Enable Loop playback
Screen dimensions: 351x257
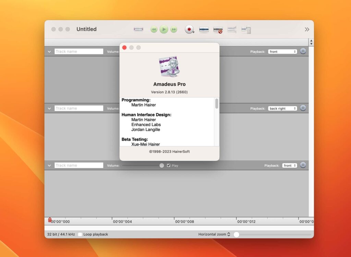pyautogui.click(x=80, y=234)
